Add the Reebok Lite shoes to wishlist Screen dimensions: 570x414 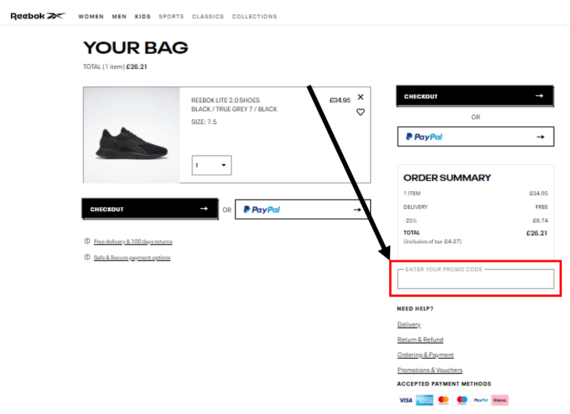361,112
